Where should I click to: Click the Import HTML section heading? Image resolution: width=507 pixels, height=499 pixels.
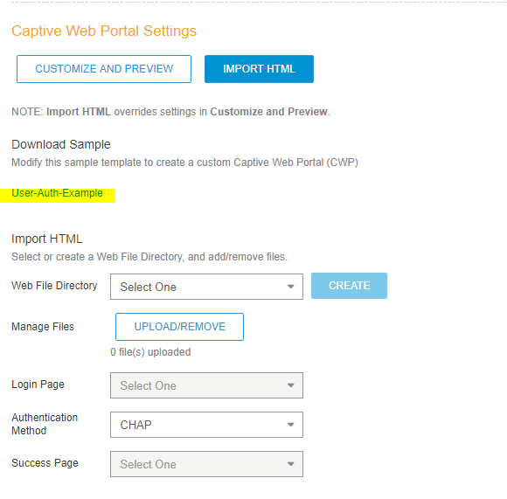[x=47, y=239]
